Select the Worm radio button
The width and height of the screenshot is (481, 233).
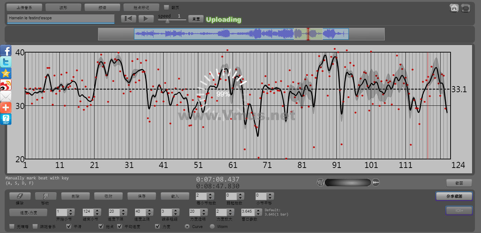tap(212, 227)
